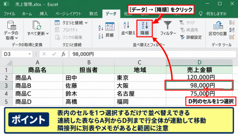Viewport: 238px width, 134px height.
Task: Select row 4 header
Action: pos(6,93)
